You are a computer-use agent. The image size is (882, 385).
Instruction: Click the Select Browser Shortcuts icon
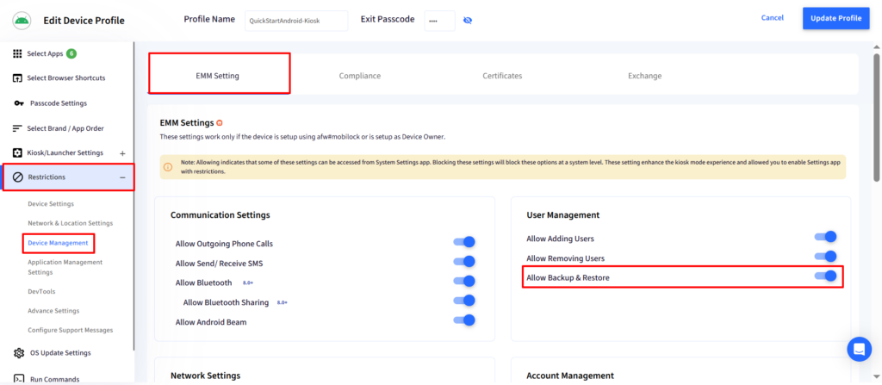(x=17, y=78)
